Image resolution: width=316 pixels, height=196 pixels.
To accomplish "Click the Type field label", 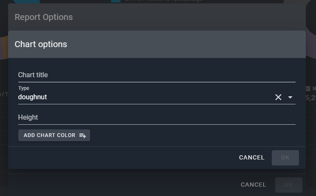I will pos(24,88).
